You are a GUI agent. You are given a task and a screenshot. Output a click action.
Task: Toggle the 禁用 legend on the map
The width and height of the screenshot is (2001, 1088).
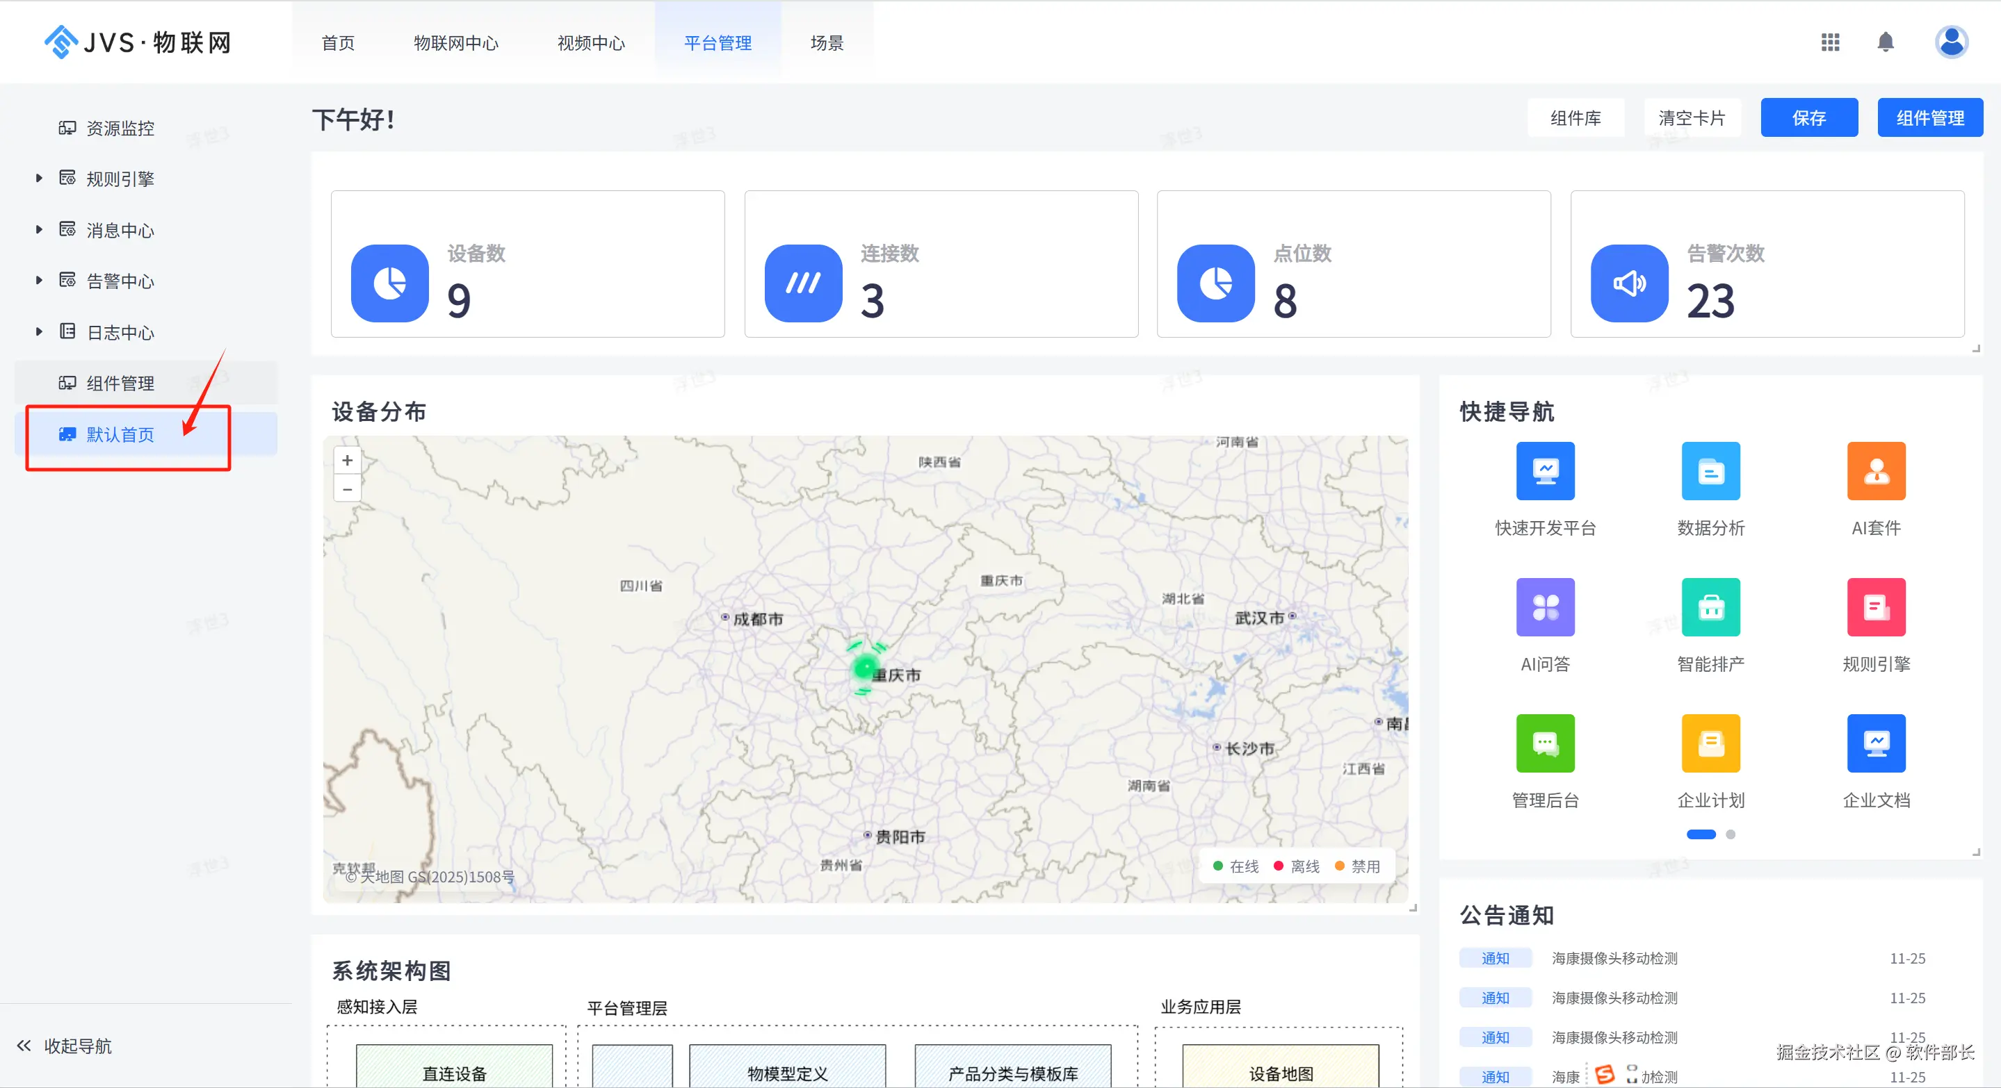pos(1356,866)
